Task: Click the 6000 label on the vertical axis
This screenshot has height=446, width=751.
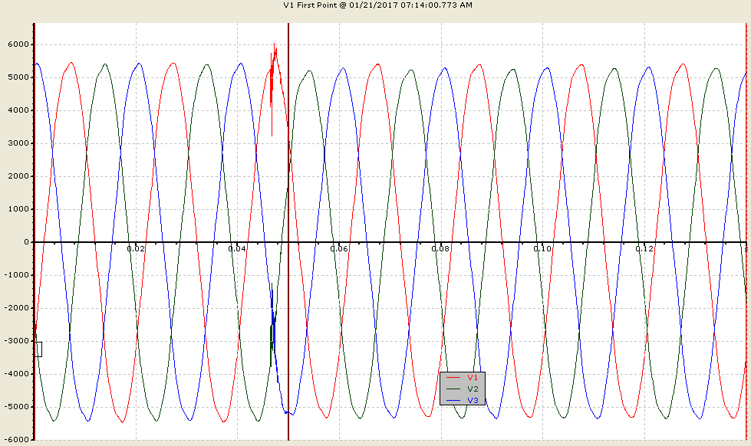Action: [x=18, y=44]
